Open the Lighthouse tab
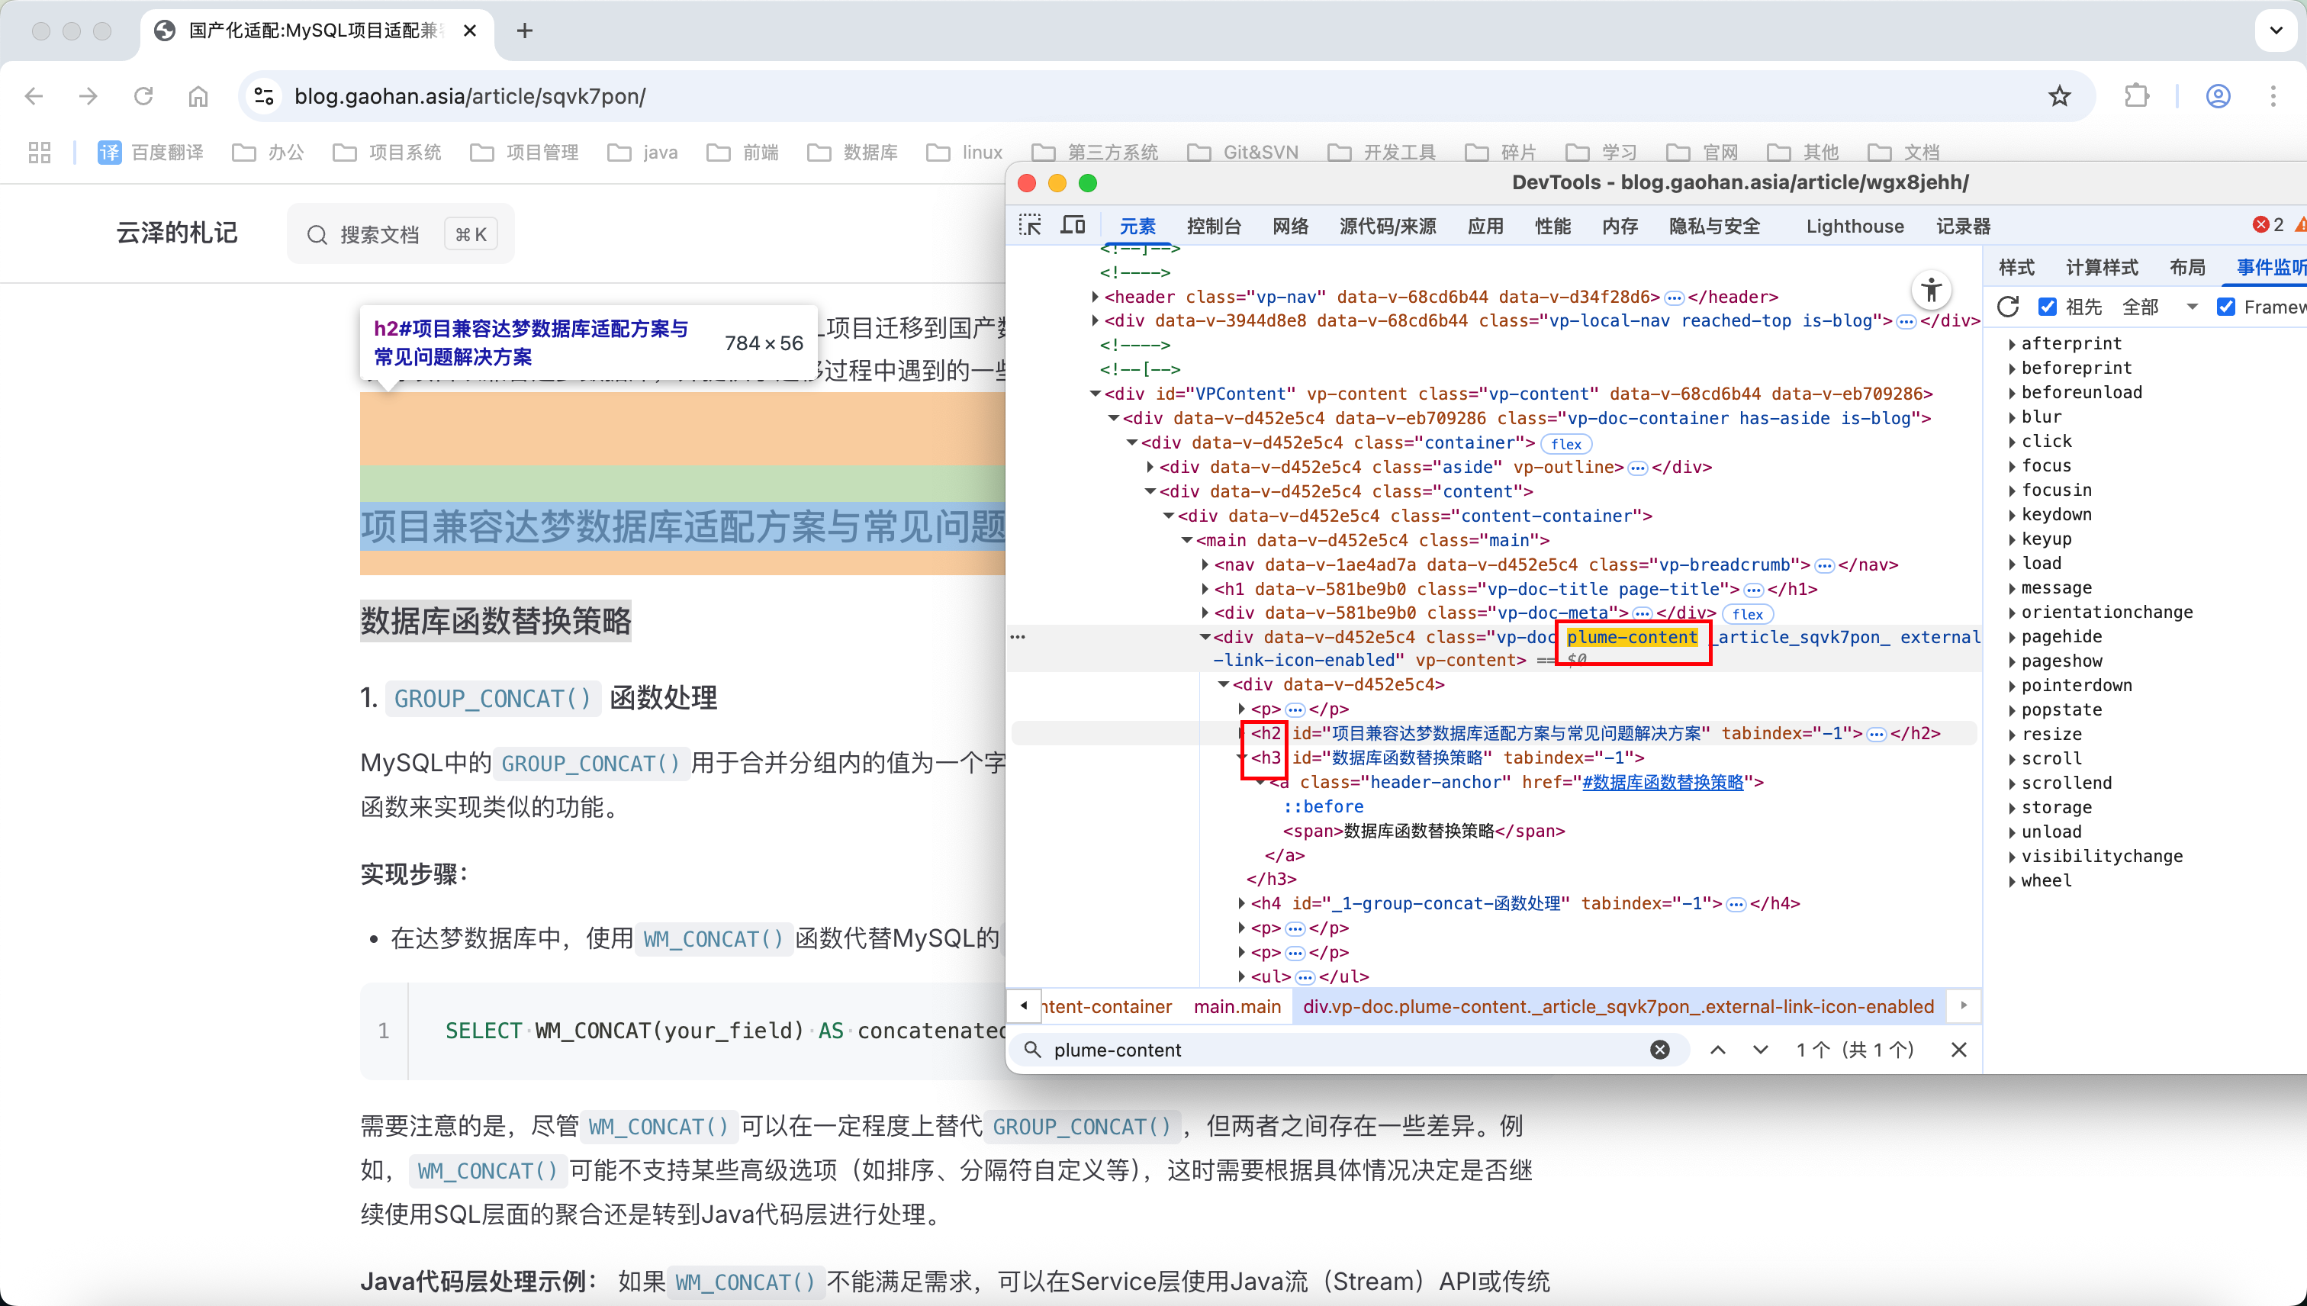 1855,226
